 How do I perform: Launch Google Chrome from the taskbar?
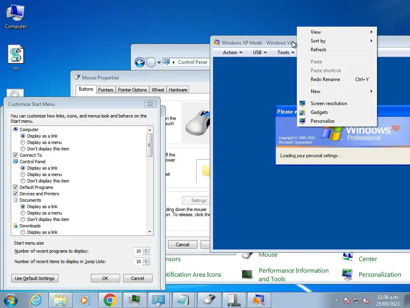(x=110, y=300)
